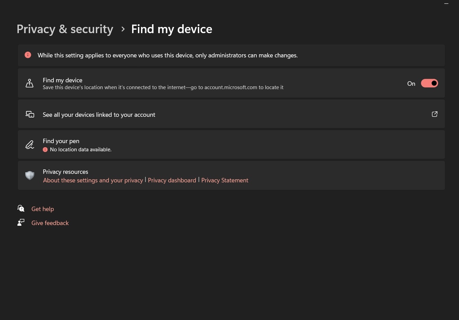This screenshot has height=320, width=459.
Task: Click the linked devices icon
Action: [x=30, y=114]
